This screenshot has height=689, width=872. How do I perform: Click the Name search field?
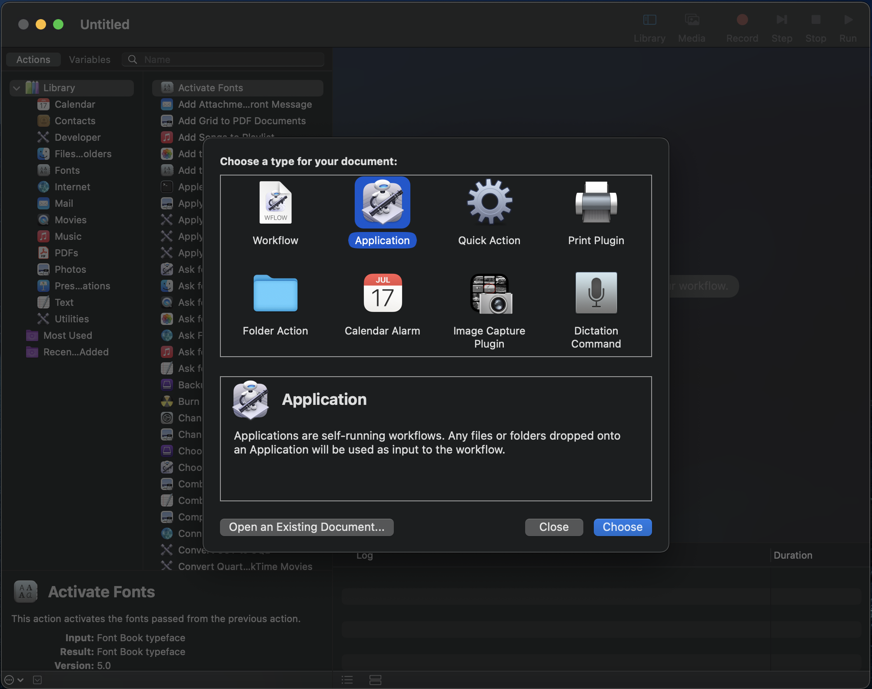(230, 60)
